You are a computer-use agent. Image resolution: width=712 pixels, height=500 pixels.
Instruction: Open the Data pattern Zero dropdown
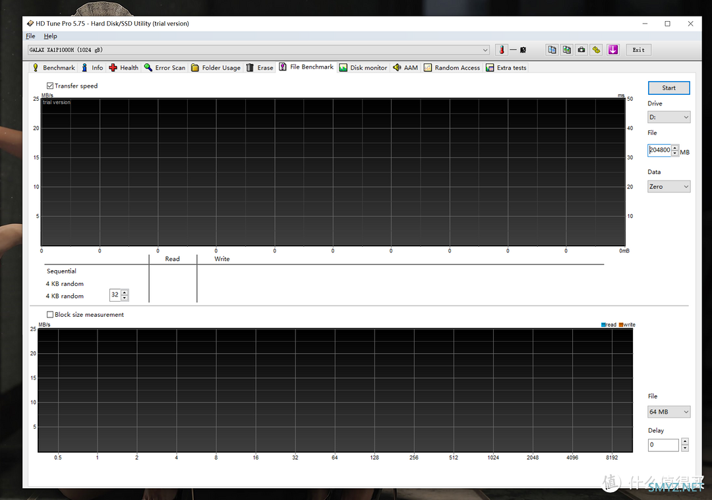[669, 186]
